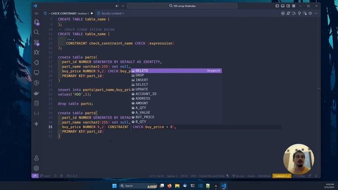Click 'values('HDD',1);' code line
The height and width of the screenshot is (190, 338).
pos(74,94)
